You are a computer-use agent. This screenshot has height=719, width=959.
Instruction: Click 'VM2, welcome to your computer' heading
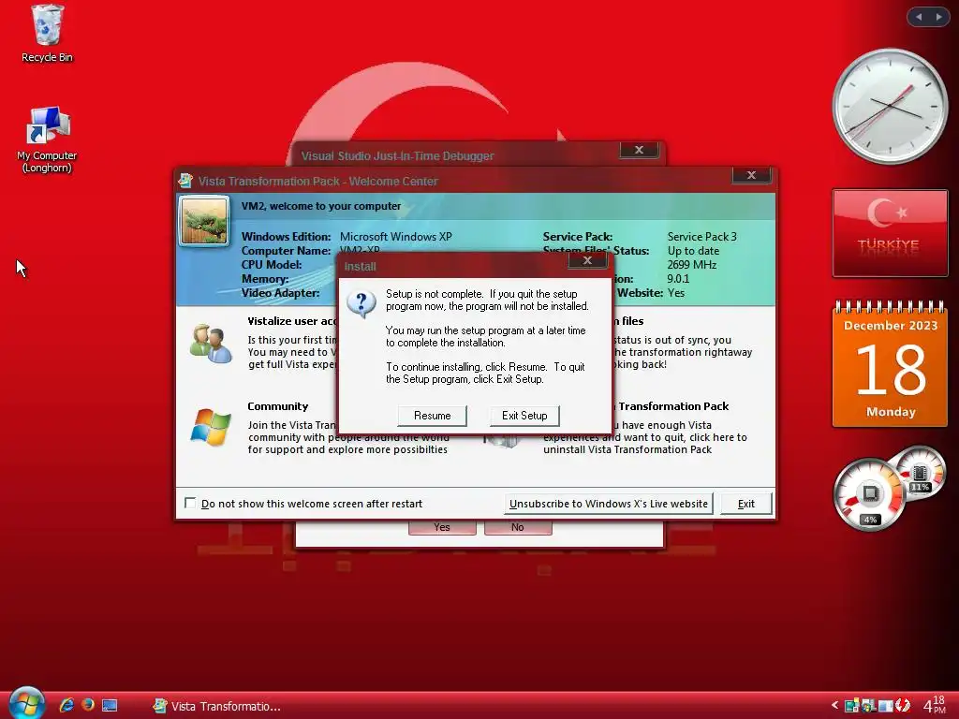(x=321, y=206)
